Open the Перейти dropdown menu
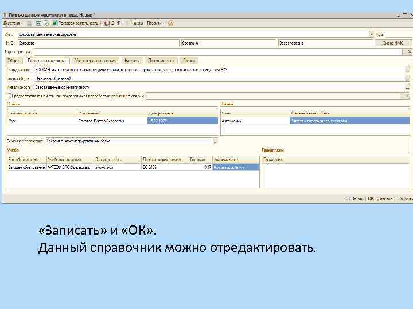The width and height of the screenshot is (413, 309). click(x=155, y=23)
